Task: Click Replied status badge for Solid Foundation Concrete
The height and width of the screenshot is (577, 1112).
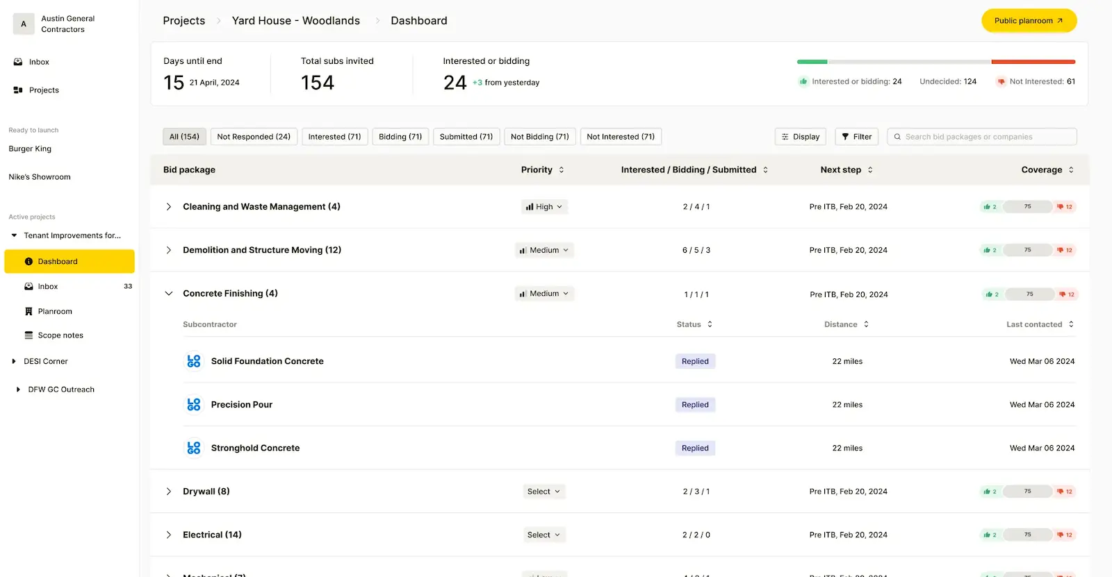Action: [695, 361]
